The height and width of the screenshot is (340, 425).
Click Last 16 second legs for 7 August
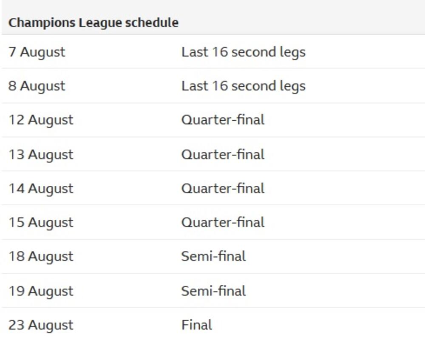pyautogui.click(x=243, y=52)
